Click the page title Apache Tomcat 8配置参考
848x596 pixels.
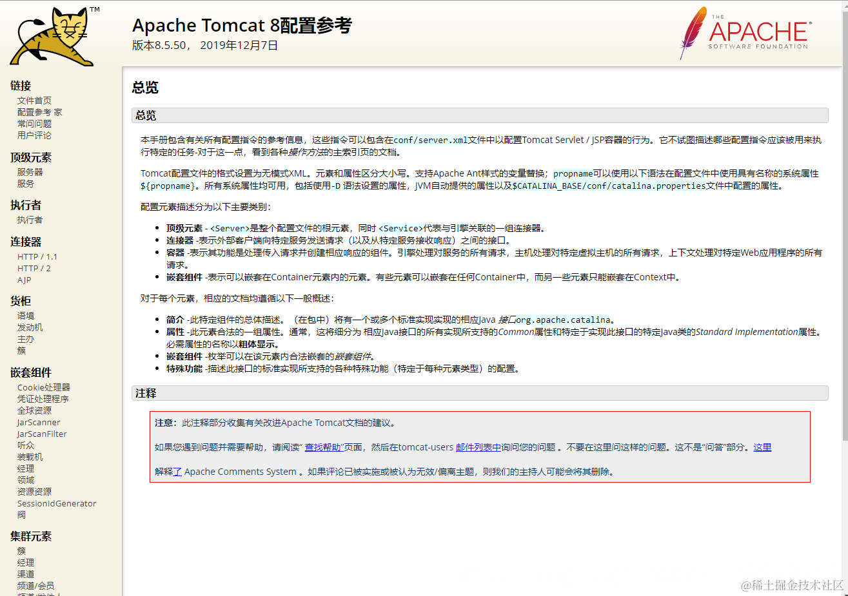tap(242, 25)
